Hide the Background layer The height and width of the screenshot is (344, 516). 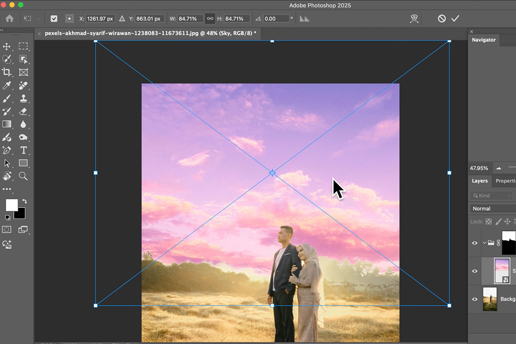tap(475, 299)
